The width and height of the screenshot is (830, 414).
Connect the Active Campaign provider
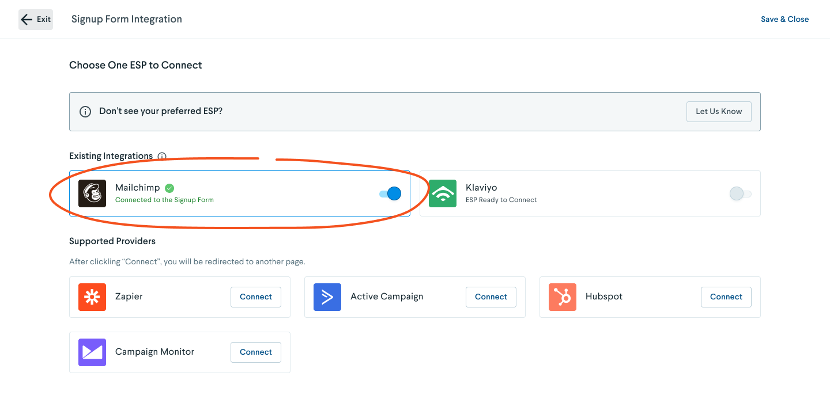(491, 297)
